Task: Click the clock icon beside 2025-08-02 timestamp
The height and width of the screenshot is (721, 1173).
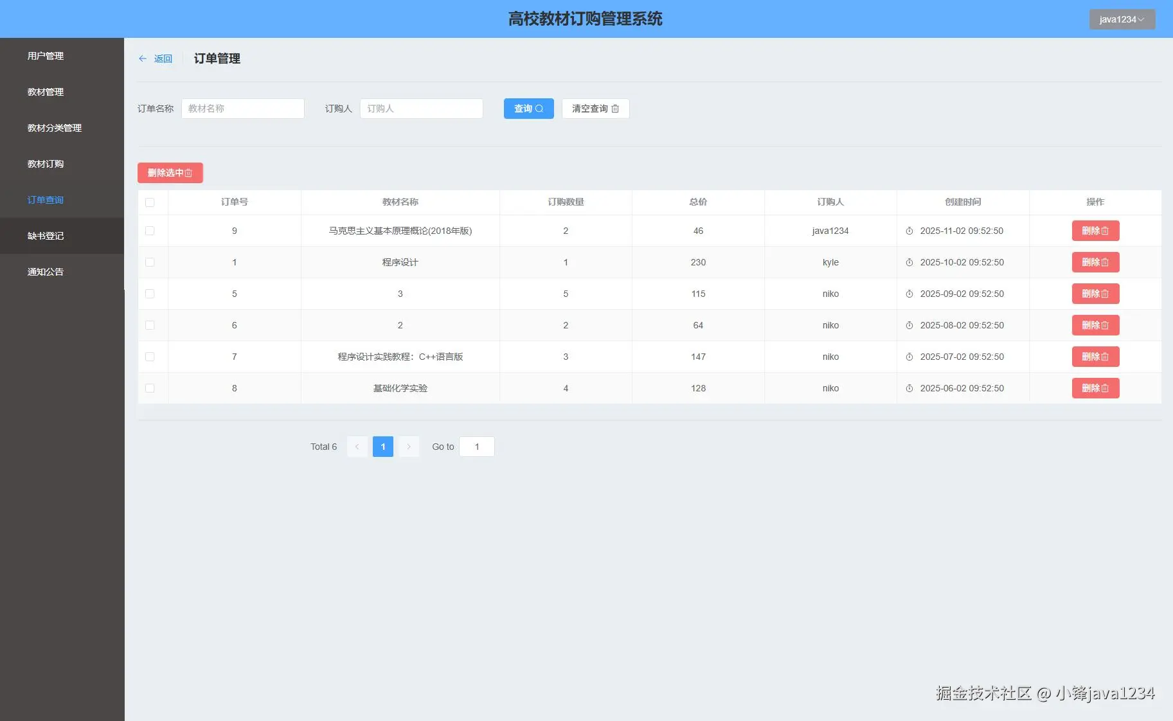Action: [909, 325]
